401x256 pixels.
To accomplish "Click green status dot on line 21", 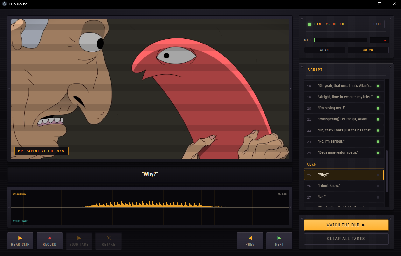I will [378, 119].
